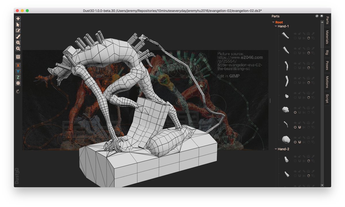
Task: Click the Zoom Out magnifier tool
Action: (x=18, y=49)
